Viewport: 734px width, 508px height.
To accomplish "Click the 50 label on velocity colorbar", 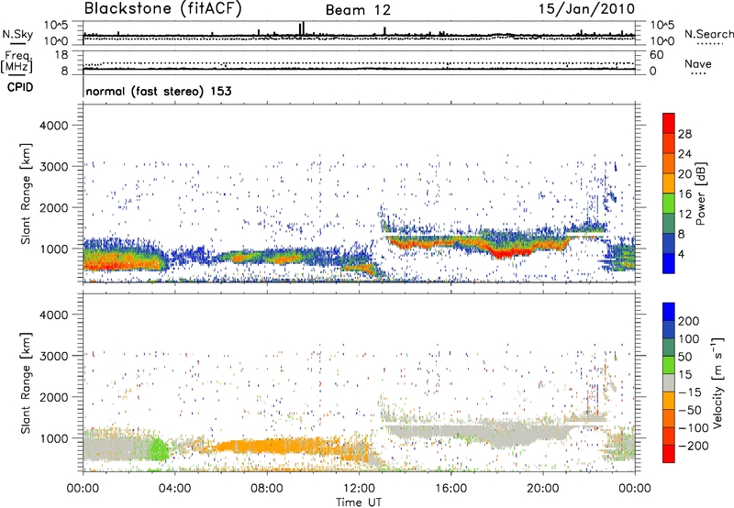I will pyautogui.click(x=684, y=357).
